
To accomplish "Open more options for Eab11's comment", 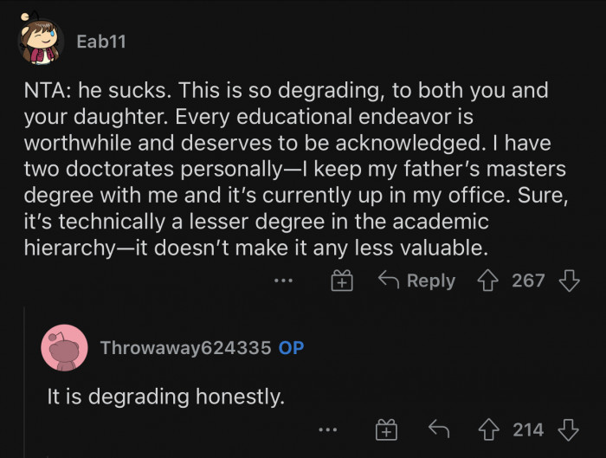I will (x=283, y=281).
